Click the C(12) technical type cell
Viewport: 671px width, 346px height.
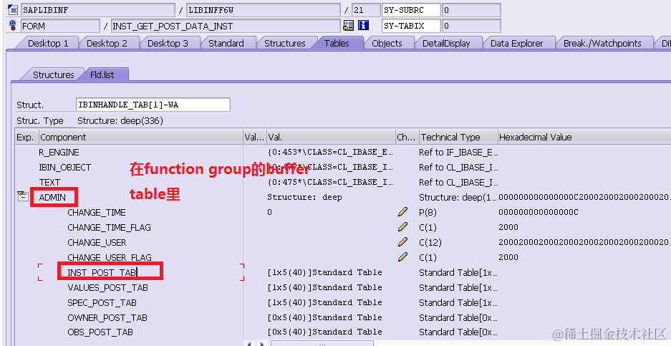coord(430,242)
